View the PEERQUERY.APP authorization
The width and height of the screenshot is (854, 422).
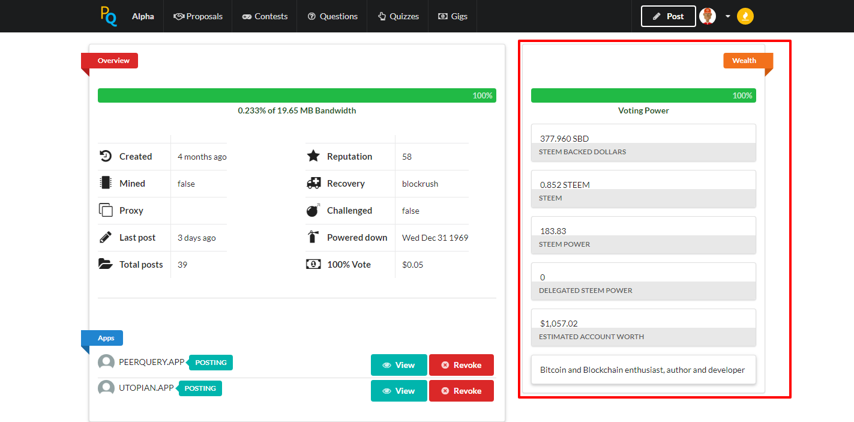(x=399, y=365)
